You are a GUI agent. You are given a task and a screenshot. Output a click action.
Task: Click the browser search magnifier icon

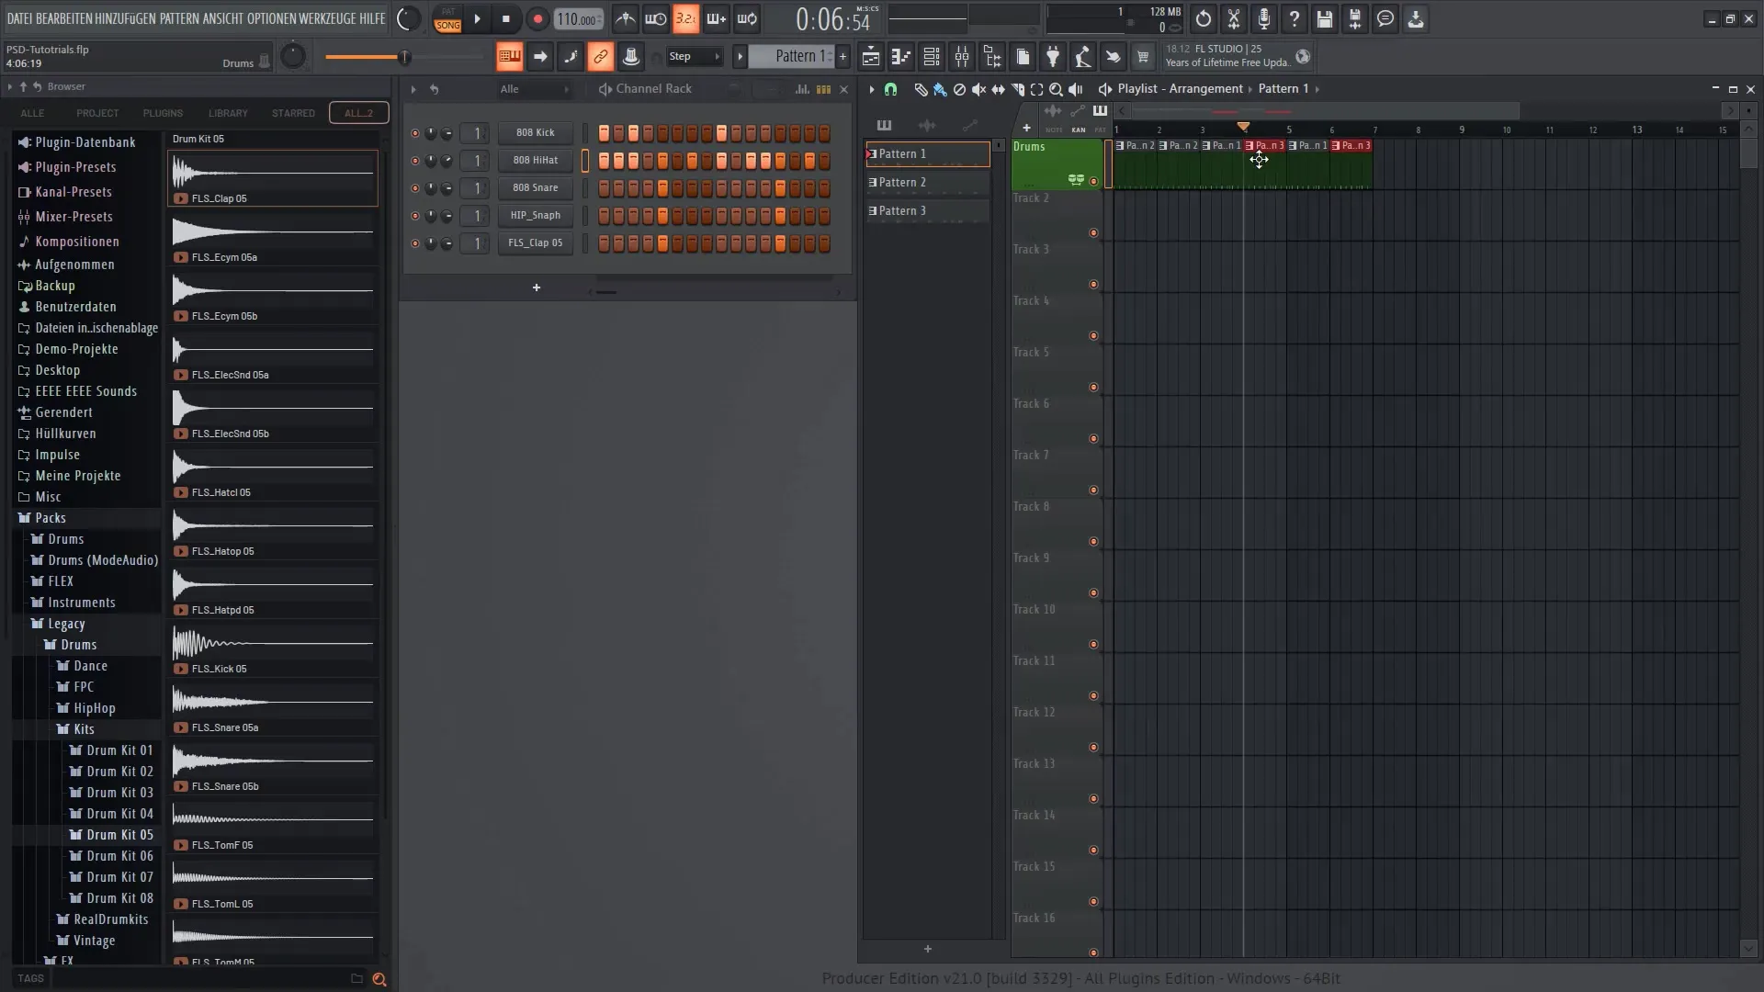[379, 979]
